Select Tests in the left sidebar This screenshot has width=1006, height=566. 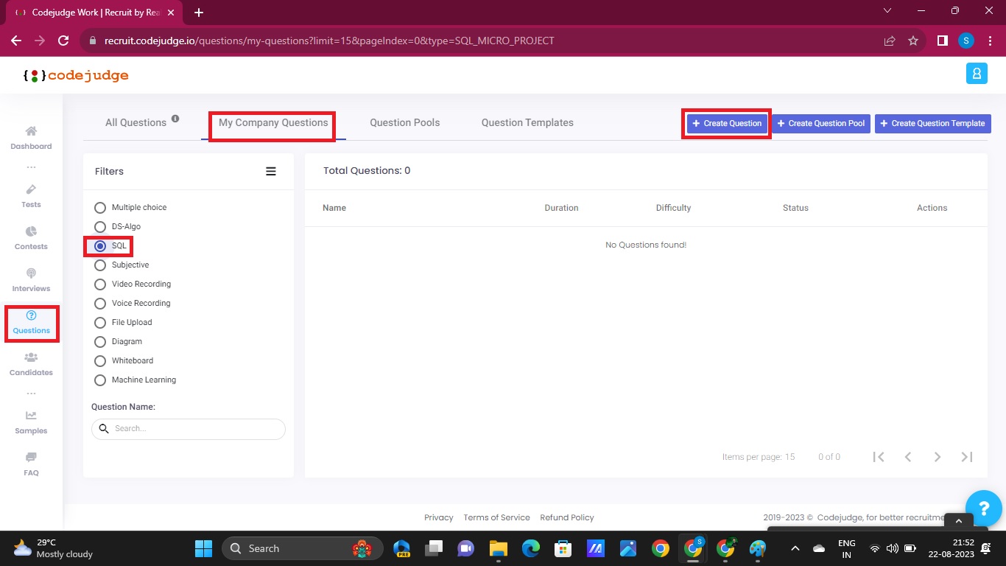(31, 196)
